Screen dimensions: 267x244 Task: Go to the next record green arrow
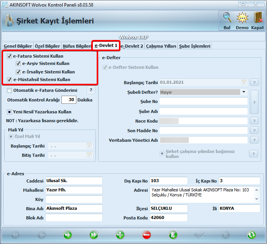[68, 235]
